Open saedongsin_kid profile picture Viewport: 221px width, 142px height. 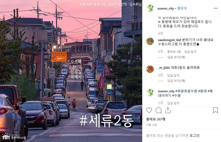tap(150, 41)
